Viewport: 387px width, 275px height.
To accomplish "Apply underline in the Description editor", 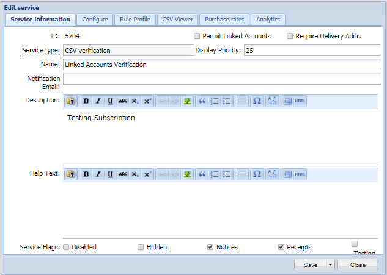I will click(x=110, y=102).
